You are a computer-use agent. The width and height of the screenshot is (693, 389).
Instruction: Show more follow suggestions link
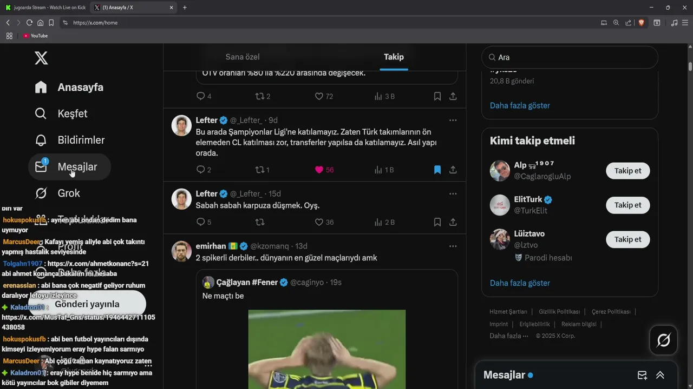[x=520, y=283]
